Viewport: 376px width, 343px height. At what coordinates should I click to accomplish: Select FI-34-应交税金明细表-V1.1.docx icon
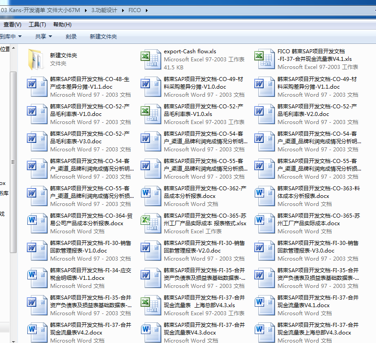click(x=37, y=278)
